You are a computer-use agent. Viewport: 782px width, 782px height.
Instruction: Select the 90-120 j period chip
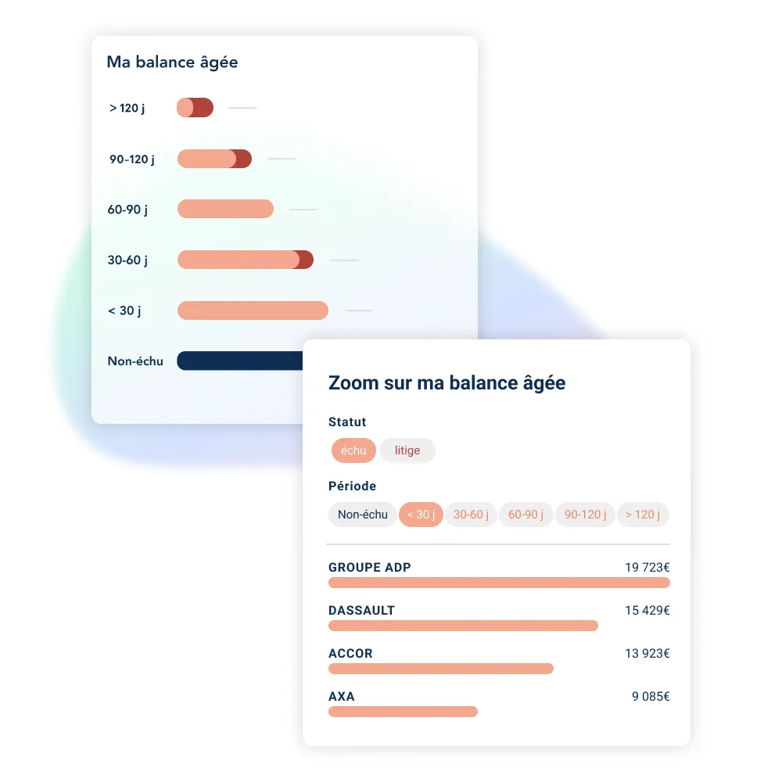point(585,515)
